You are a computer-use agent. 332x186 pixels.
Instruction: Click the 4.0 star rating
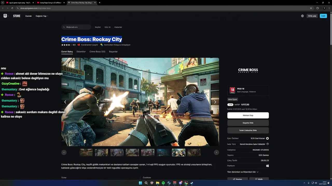(x=68, y=45)
